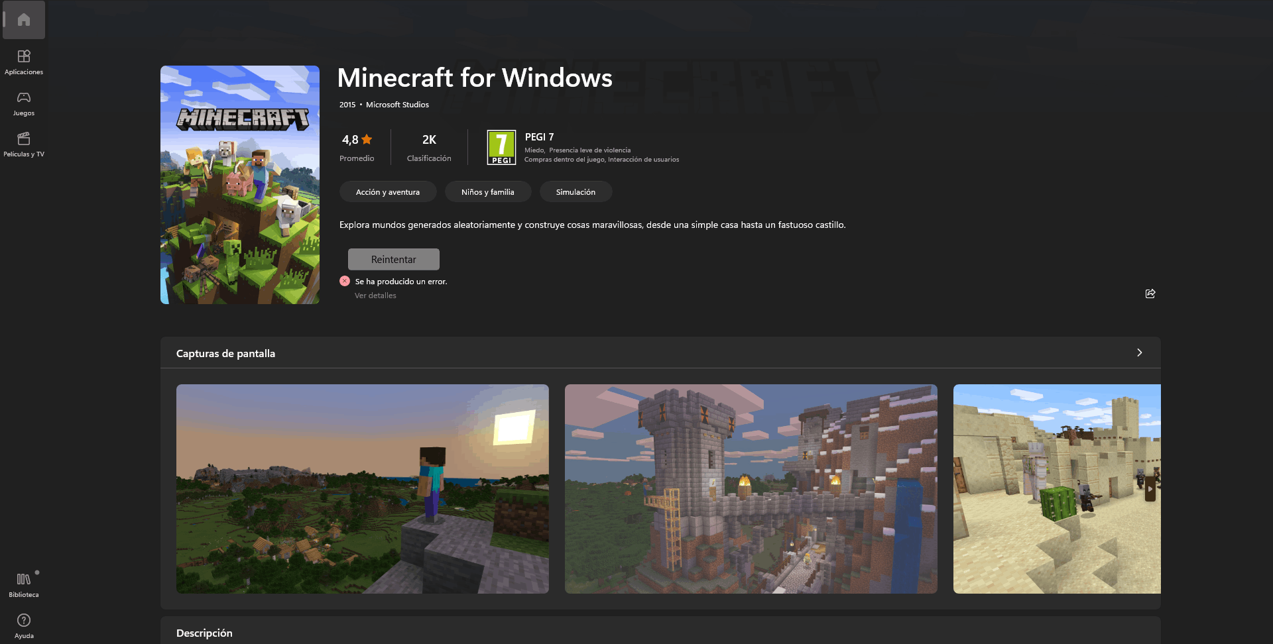Click the Reintentar button

coord(394,259)
